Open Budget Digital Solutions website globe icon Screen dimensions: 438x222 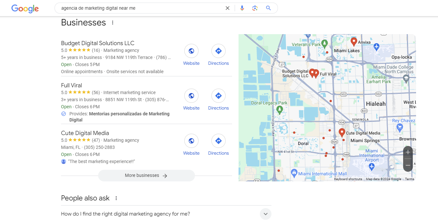click(191, 51)
